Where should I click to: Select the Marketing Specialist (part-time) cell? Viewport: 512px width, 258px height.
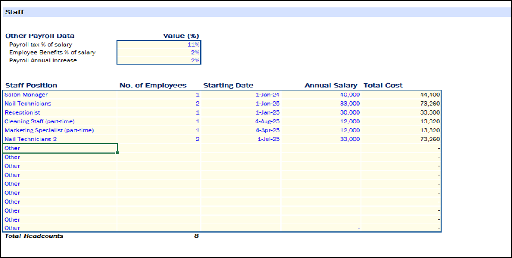(60, 130)
